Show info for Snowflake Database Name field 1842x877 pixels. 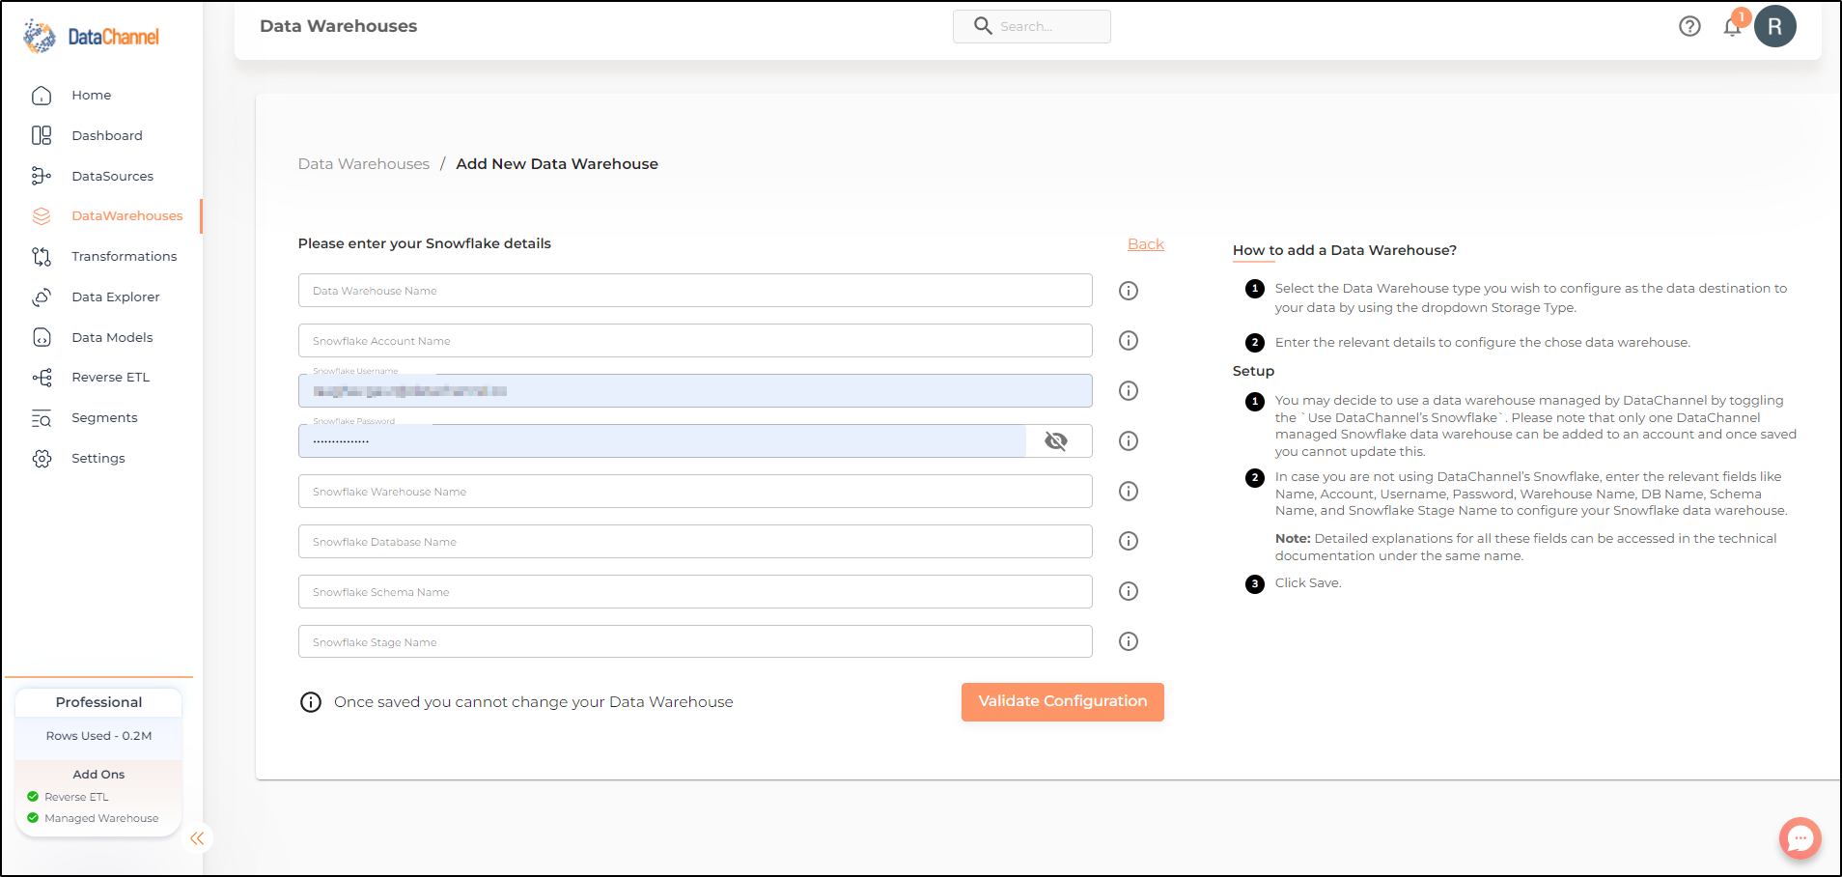(x=1129, y=542)
